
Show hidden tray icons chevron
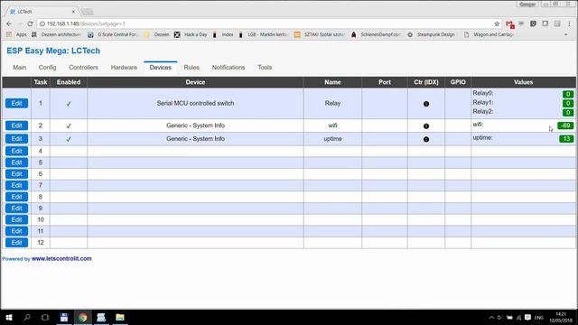[x=491, y=317]
